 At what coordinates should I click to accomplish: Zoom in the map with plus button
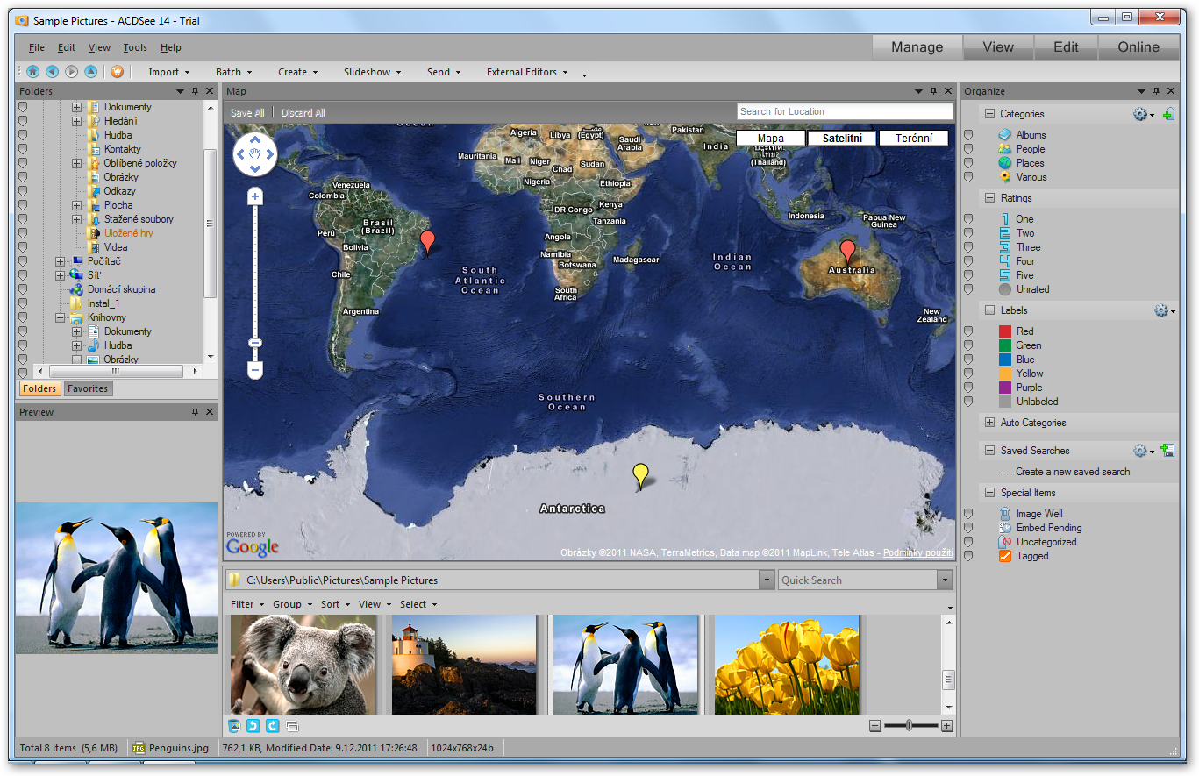[255, 196]
